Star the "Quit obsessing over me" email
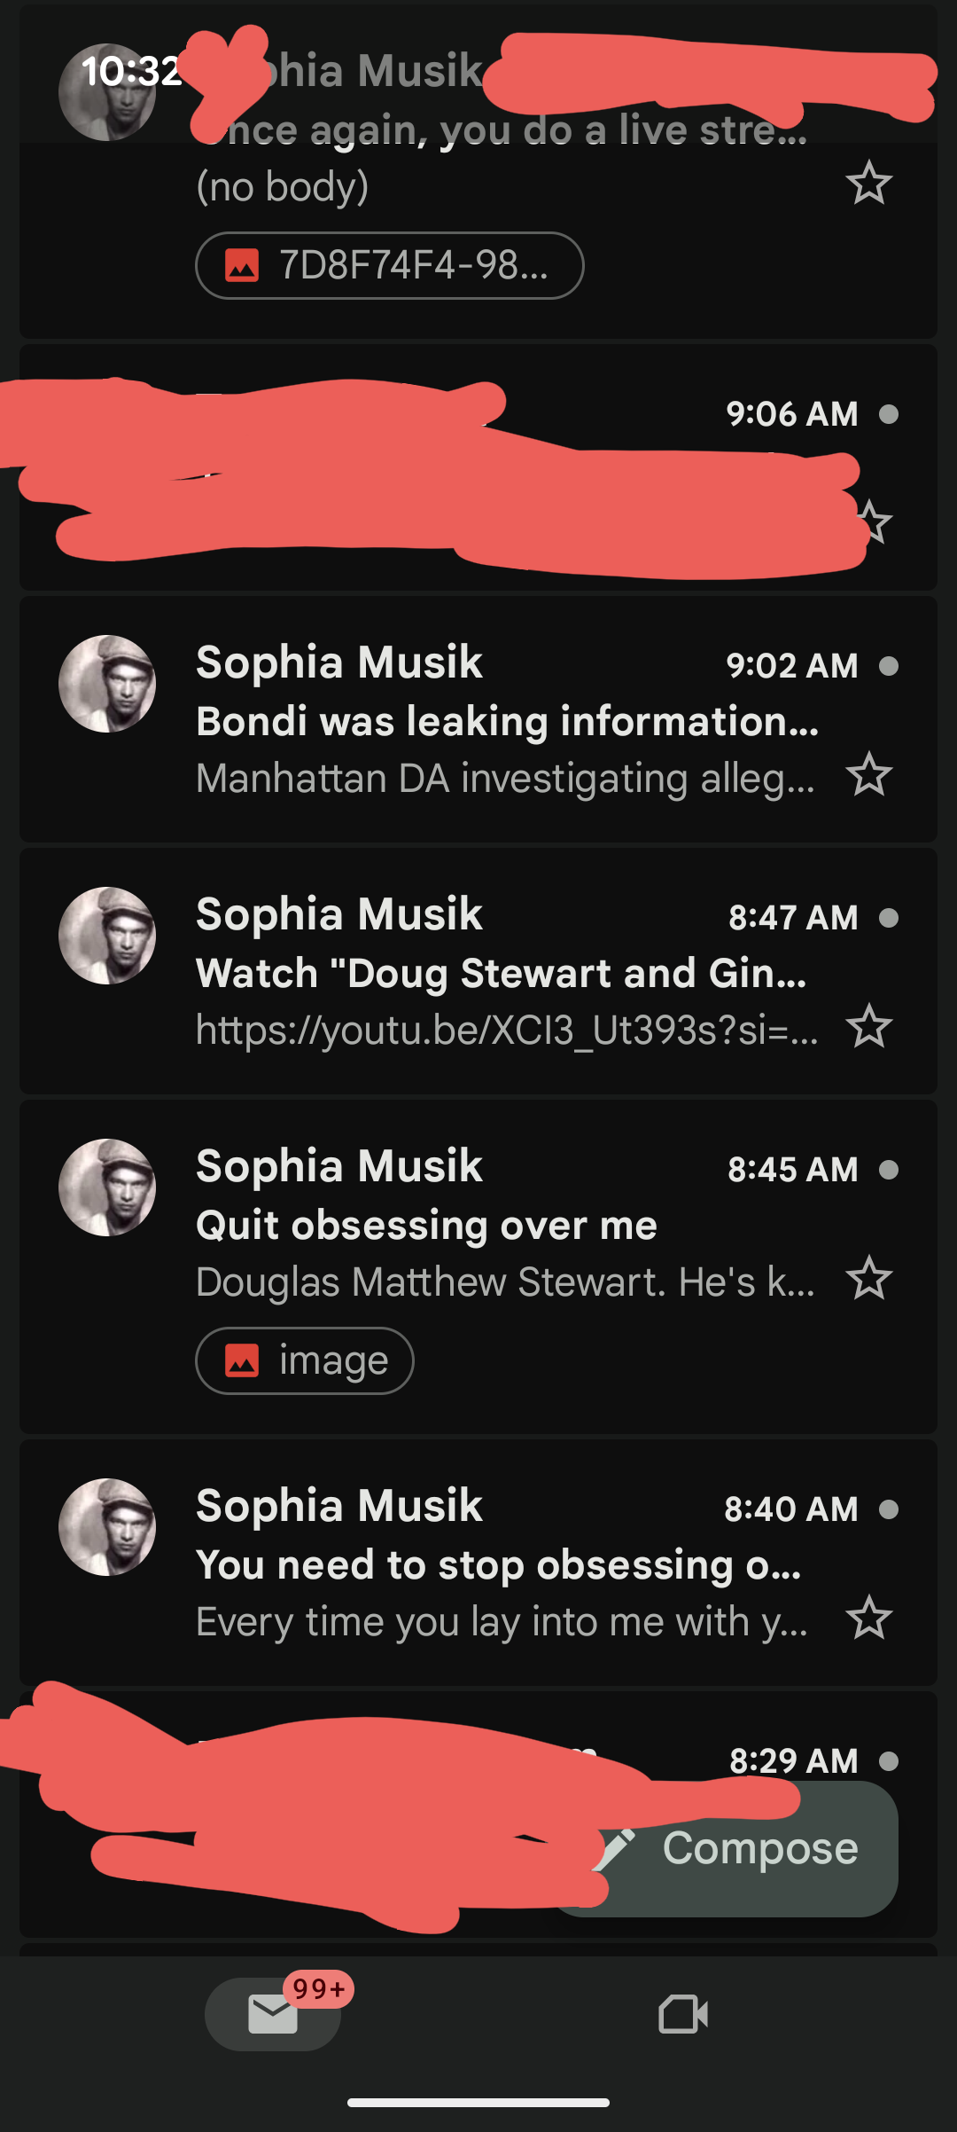This screenshot has width=957, height=2132. tap(868, 1278)
